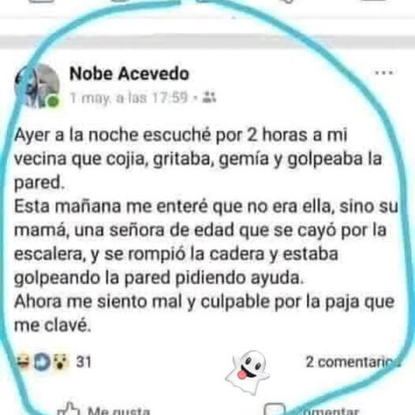Click the friends audience privacy icon
Screen dimensions: 415x415
click(209, 97)
